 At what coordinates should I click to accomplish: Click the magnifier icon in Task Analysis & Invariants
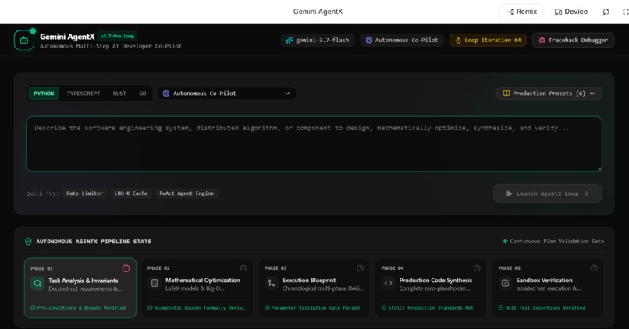37,283
